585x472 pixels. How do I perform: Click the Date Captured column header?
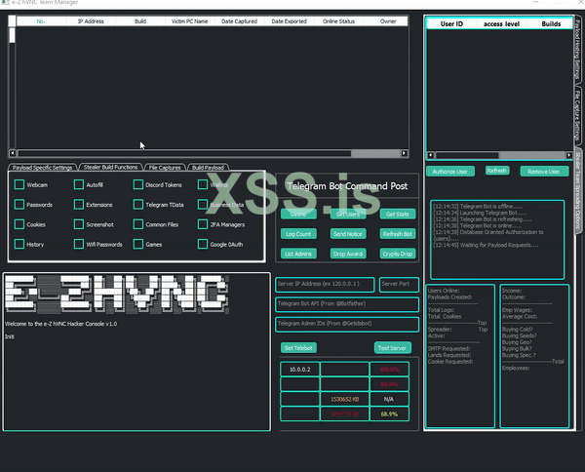click(x=239, y=21)
